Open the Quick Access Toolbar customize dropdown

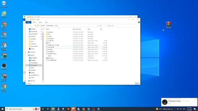pos(35,19)
